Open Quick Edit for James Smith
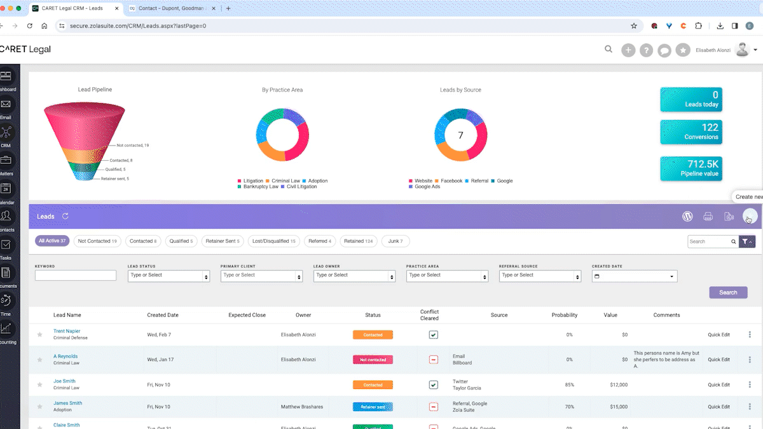Viewport: 763px width, 429px height. coord(718,406)
